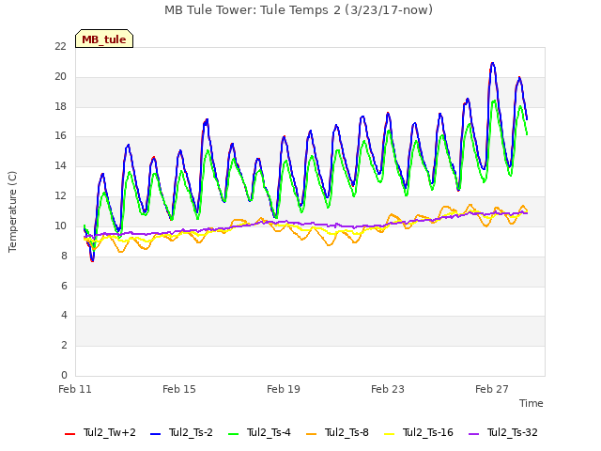
Task: Click the highest blue peak near Feb 27
Action: point(492,63)
